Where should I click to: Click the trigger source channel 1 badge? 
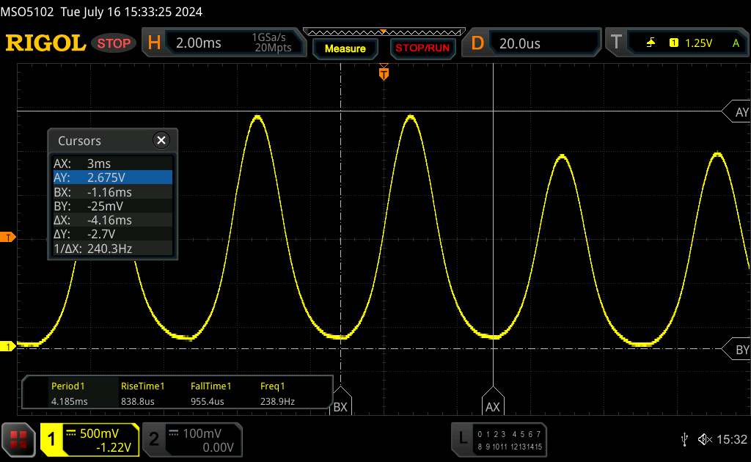[673, 43]
